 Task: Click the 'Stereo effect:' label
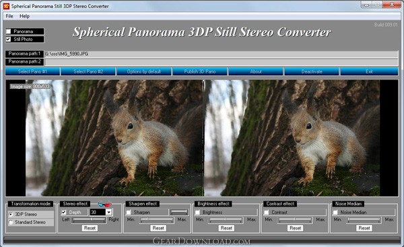click(x=75, y=204)
